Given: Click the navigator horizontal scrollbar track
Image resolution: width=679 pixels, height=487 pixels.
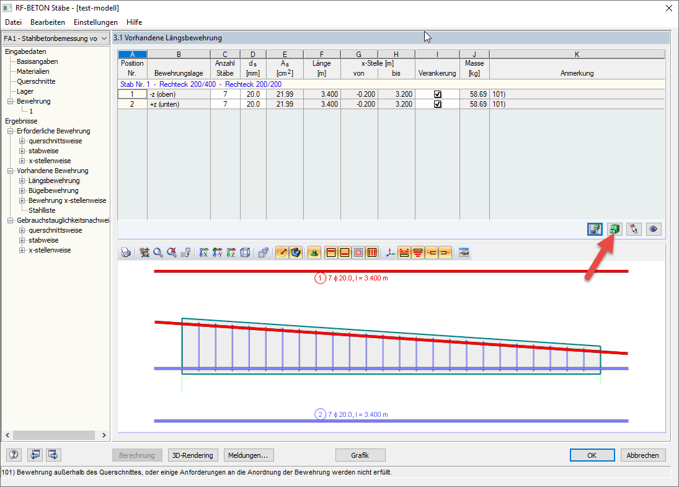Looking at the screenshot, I should 55,435.
